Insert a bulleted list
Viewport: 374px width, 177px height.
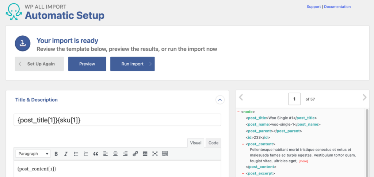pyautogui.click(x=76, y=154)
